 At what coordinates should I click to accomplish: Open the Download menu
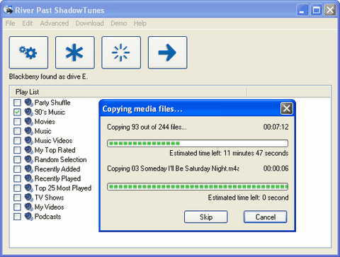[x=89, y=23]
